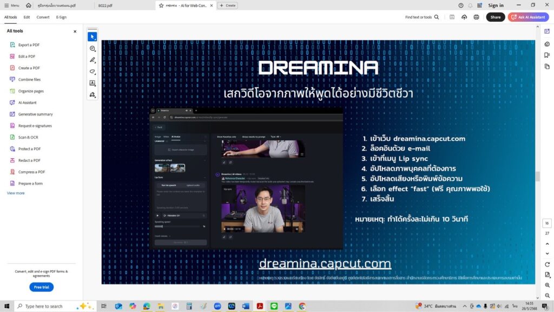Open the page thumbnails panel icon
This screenshot has width=554, height=312.
[x=547, y=67]
